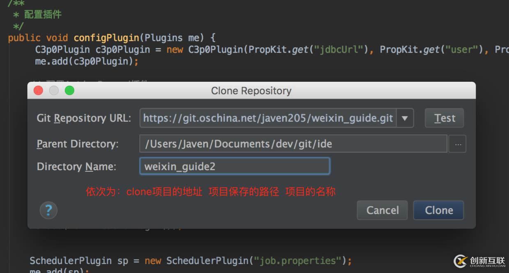Click the watermark logo icon at bottom right

click(x=460, y=261)
